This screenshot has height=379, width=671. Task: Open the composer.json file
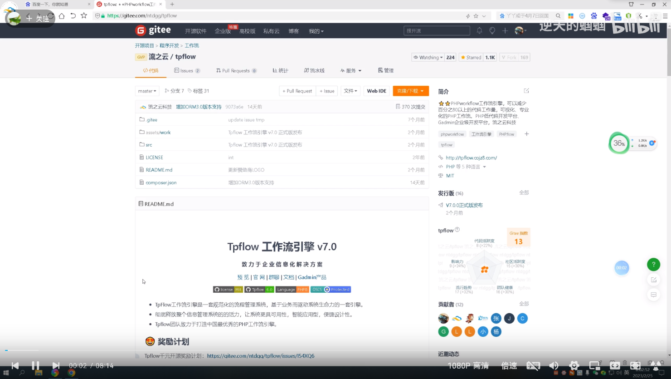click(x=161, y=182)
